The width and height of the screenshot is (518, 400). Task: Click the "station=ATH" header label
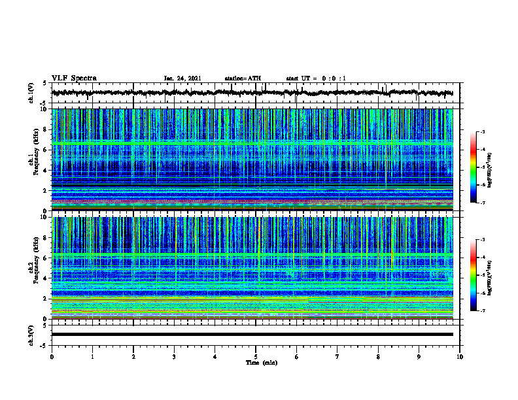tap(243, 78)
